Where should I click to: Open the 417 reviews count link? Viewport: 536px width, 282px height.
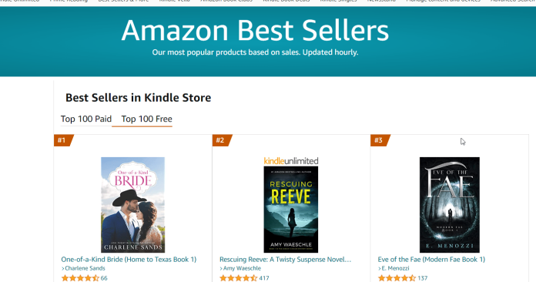(x=264, y=278)
